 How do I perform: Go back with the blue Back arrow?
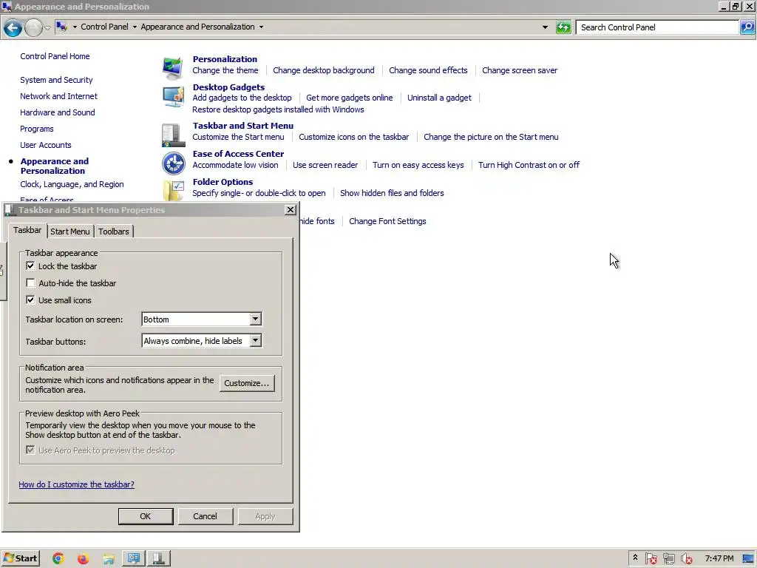[13, 27]
